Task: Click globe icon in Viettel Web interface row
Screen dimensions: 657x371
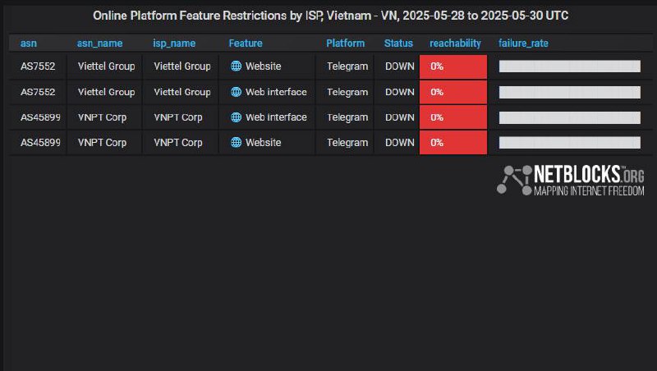Action: (236, 92)
